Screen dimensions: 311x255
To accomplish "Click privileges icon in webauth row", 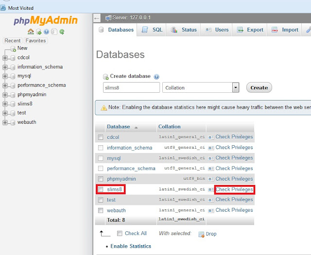I will (211, 210).
